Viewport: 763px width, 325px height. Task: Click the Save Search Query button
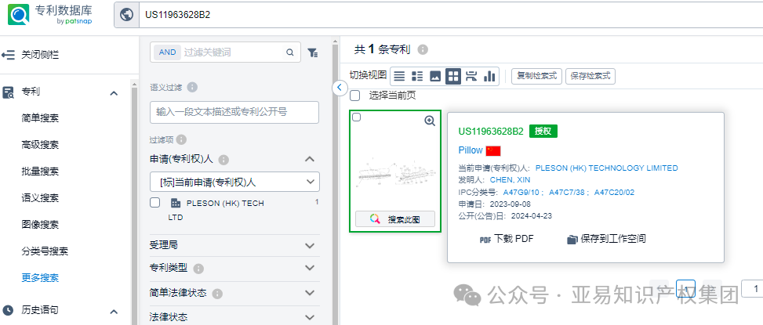(590, 76)
